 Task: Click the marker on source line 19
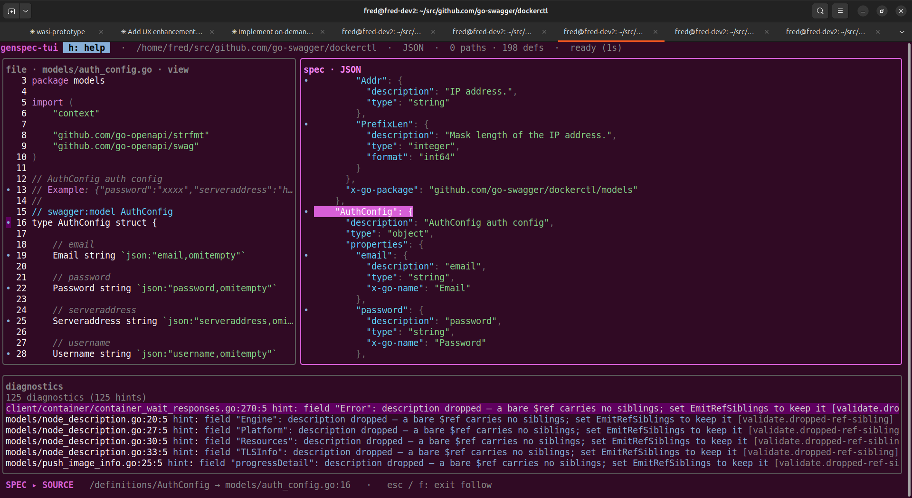point(9,255)
